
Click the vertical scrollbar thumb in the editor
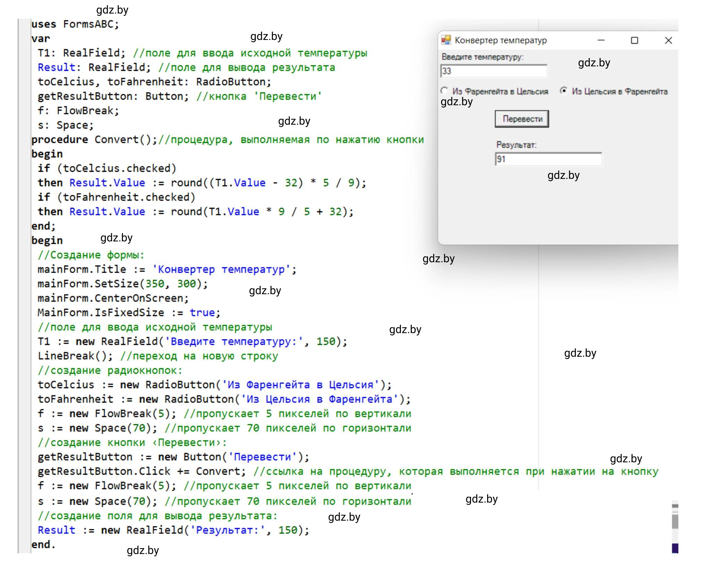click(675, 522)
